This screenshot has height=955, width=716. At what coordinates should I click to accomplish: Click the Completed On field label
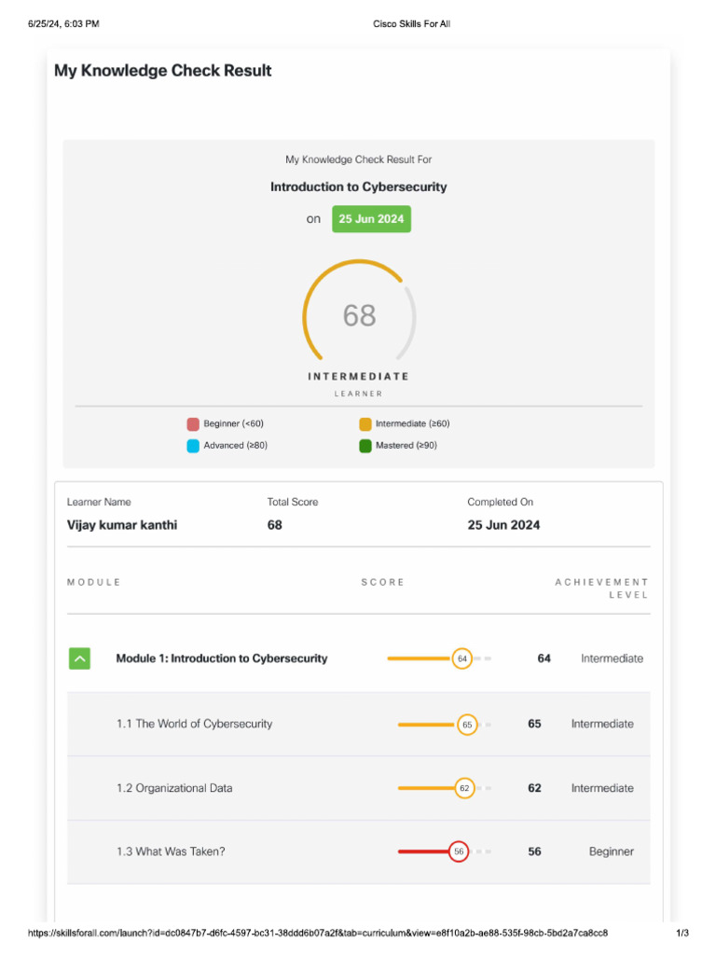coord(501,503)
